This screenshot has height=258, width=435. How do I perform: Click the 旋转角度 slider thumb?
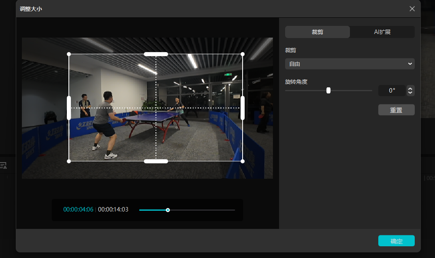click(328, 91)
